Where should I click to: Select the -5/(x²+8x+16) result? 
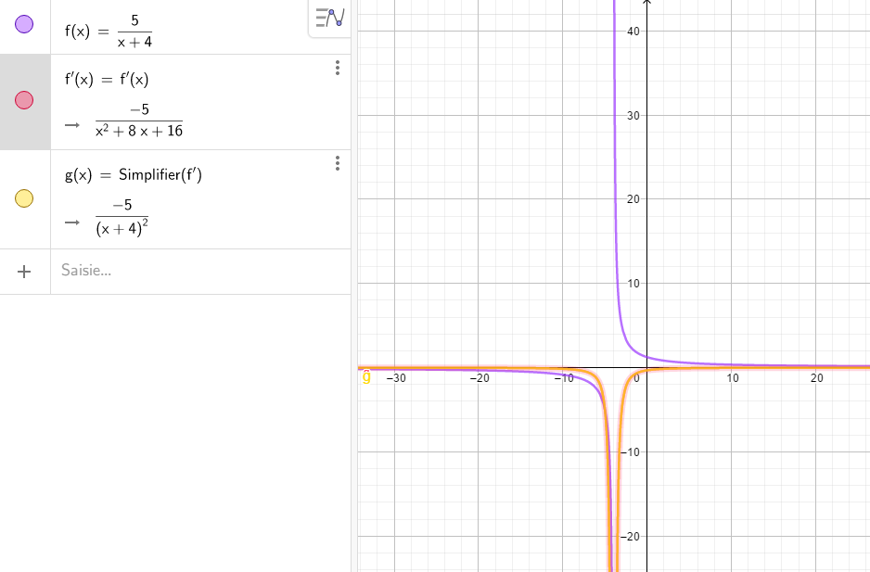(x=139, y=121)
